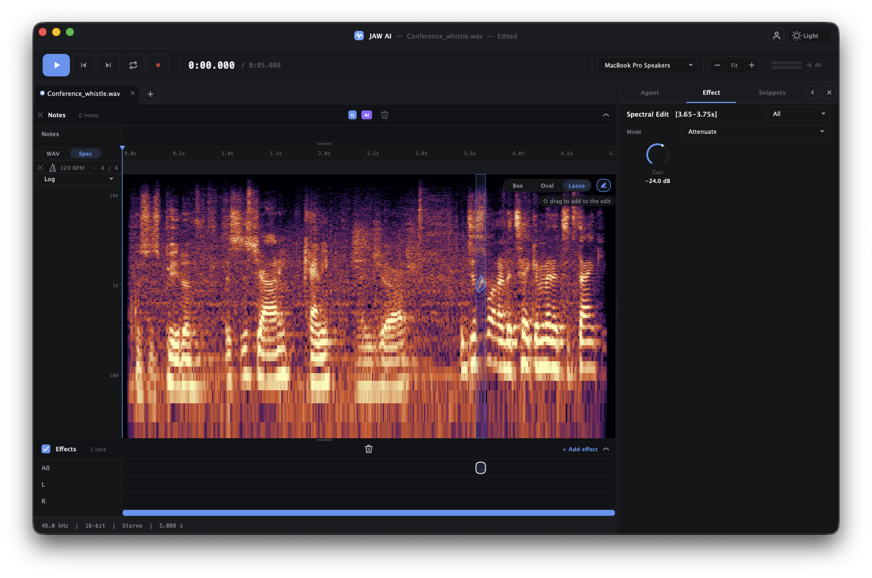872x578 pixels.
Task: Skip to the end of the track
Action: 108,65
